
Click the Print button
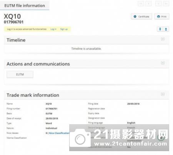click(x=162, y=17)
